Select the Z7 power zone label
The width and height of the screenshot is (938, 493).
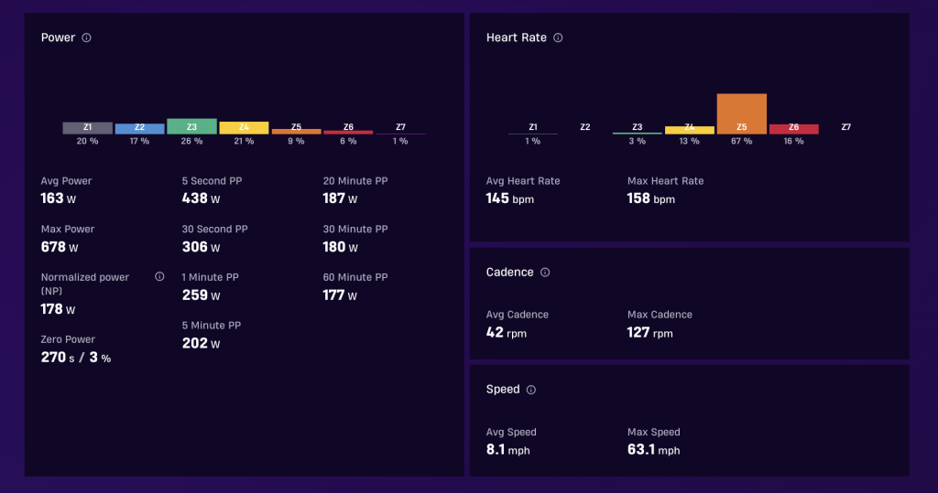tap(400, 127)
